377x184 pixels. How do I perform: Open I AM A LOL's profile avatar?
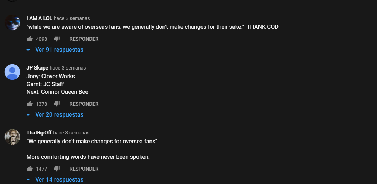click(x=12, y=23)
